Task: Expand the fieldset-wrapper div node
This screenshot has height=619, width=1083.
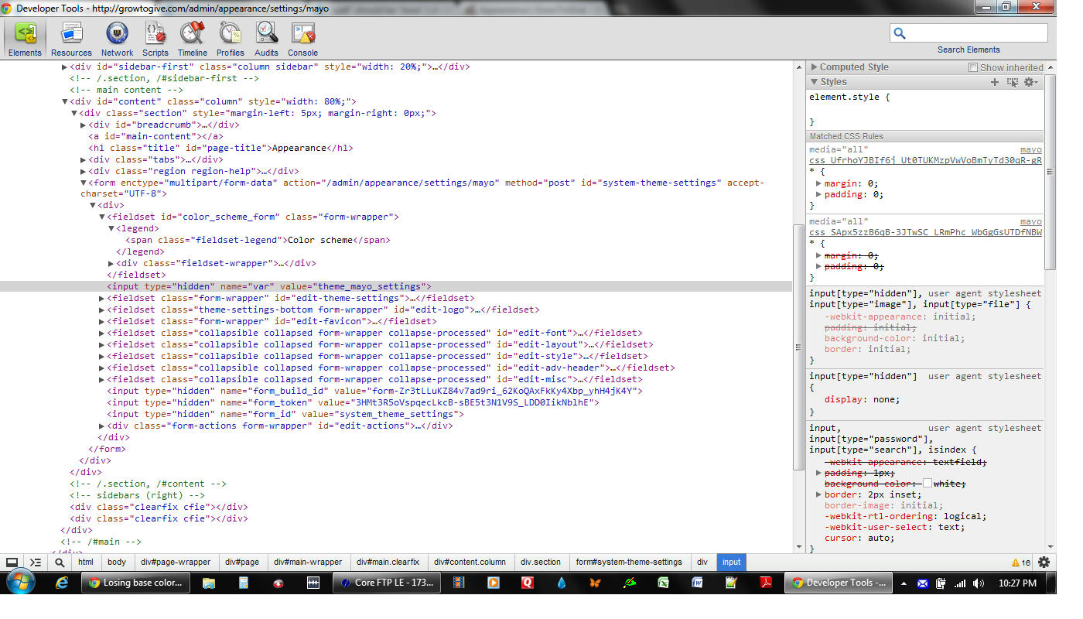Action: (x=111, y=263)
